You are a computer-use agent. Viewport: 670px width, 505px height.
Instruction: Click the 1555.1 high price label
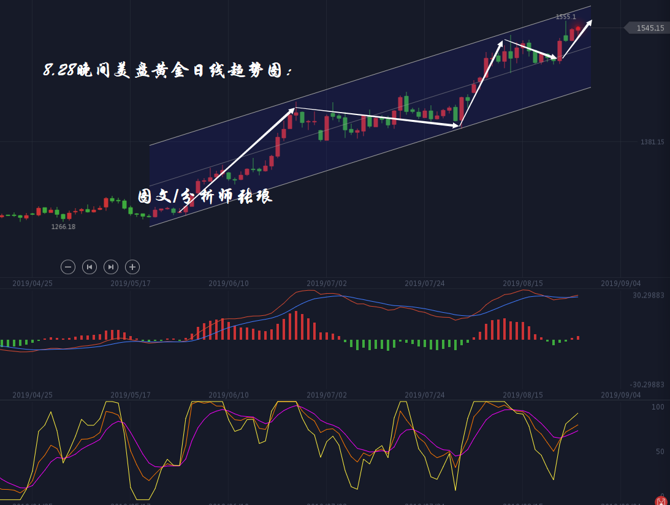pos(565,17)
